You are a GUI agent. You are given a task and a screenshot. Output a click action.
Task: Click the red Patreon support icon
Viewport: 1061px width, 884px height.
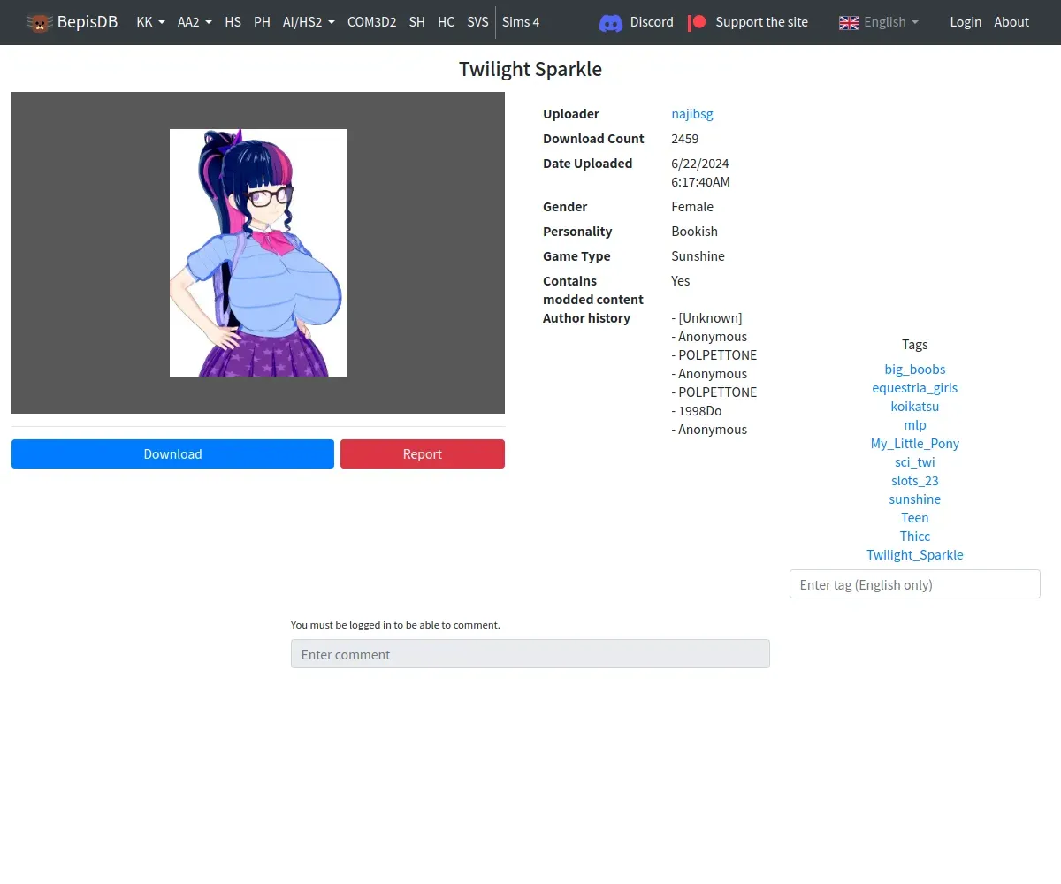[698, 22]
